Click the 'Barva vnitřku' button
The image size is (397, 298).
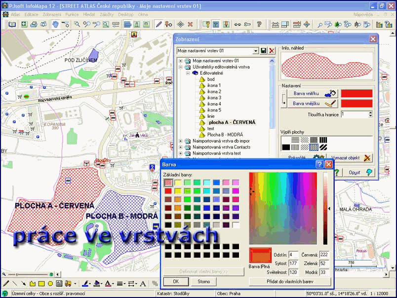[x=313, y=93]
